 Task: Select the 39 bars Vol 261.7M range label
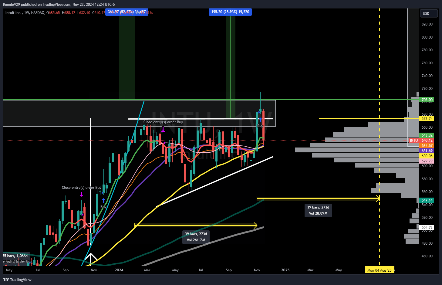tap(196, 237)
